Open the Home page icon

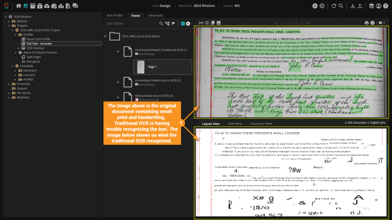coord(19,6)
